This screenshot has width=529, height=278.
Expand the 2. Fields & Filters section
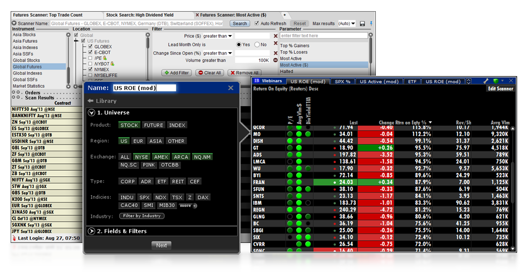point(91,231)
